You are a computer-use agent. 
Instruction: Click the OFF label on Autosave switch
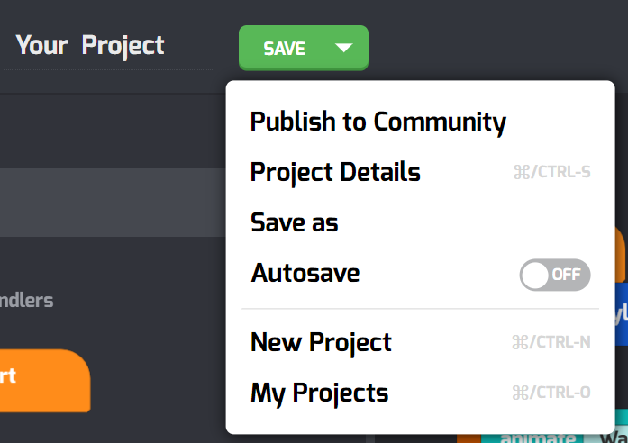point(566,275)
